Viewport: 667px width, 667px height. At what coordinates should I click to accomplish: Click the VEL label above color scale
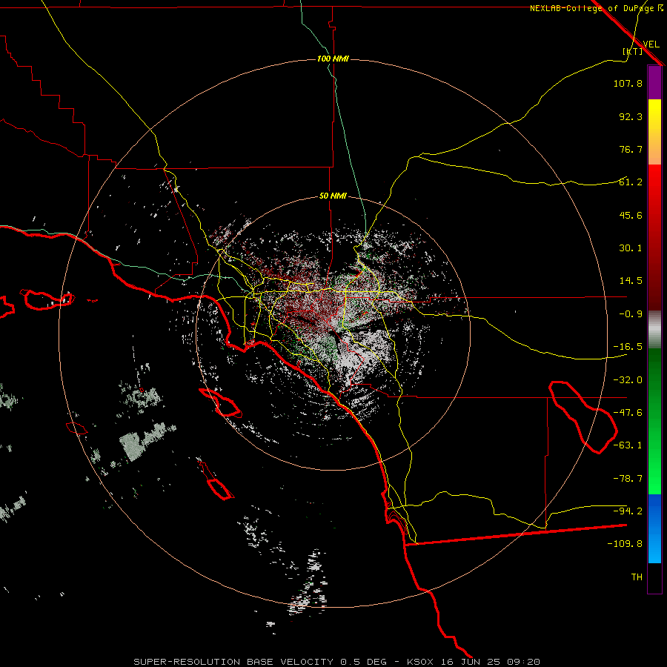(x=651, y=44)
